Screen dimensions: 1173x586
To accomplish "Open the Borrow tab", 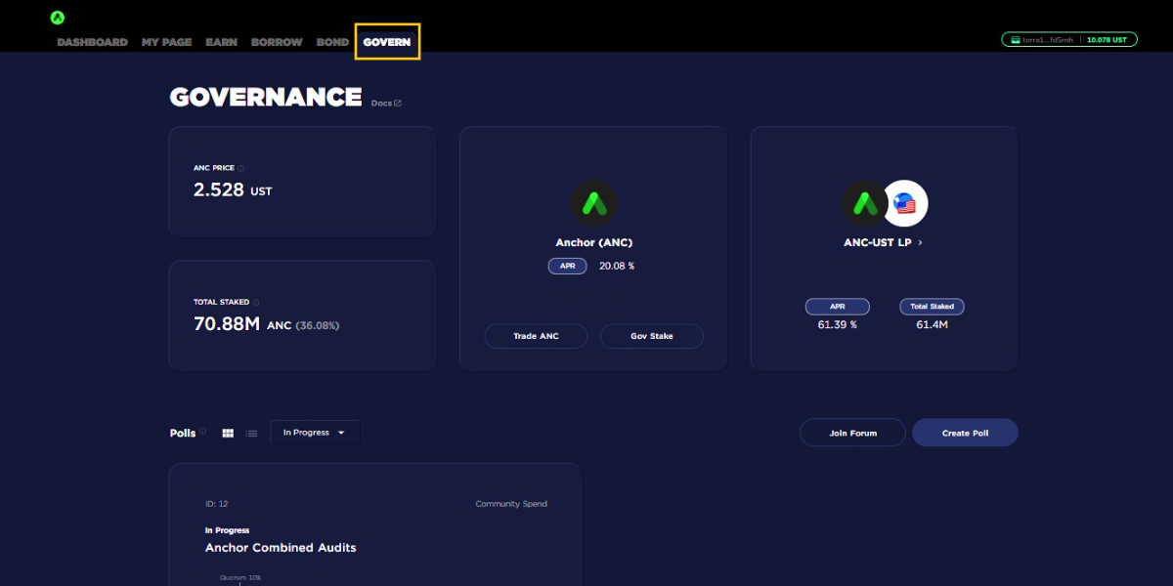I will (x=277, y=42).
